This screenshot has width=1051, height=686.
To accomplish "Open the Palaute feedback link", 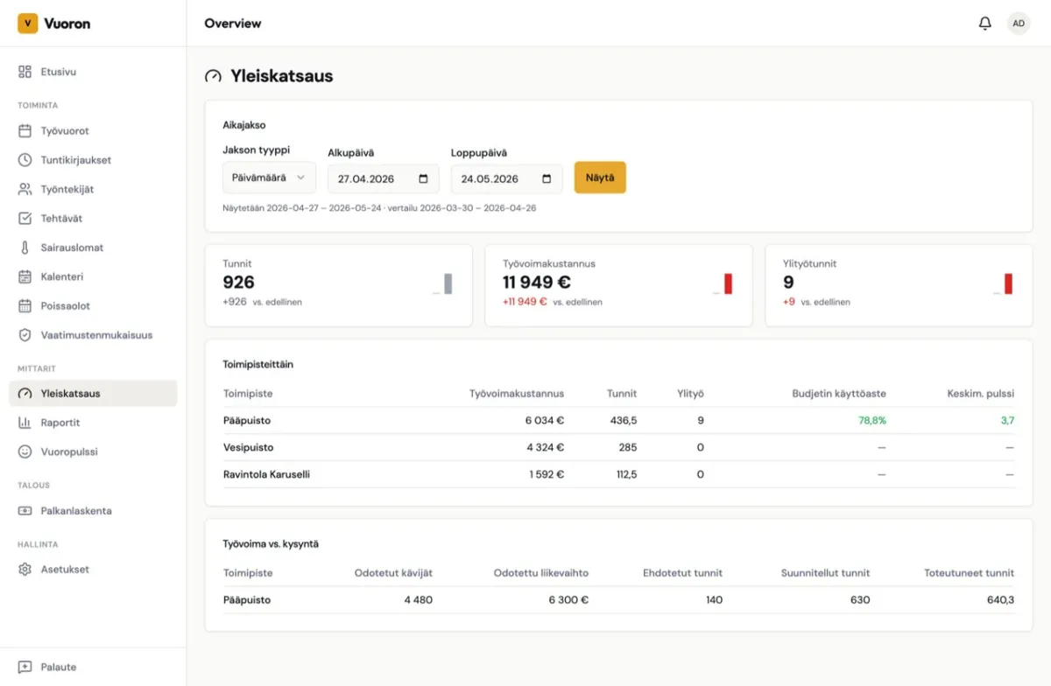I will (93, 667).
